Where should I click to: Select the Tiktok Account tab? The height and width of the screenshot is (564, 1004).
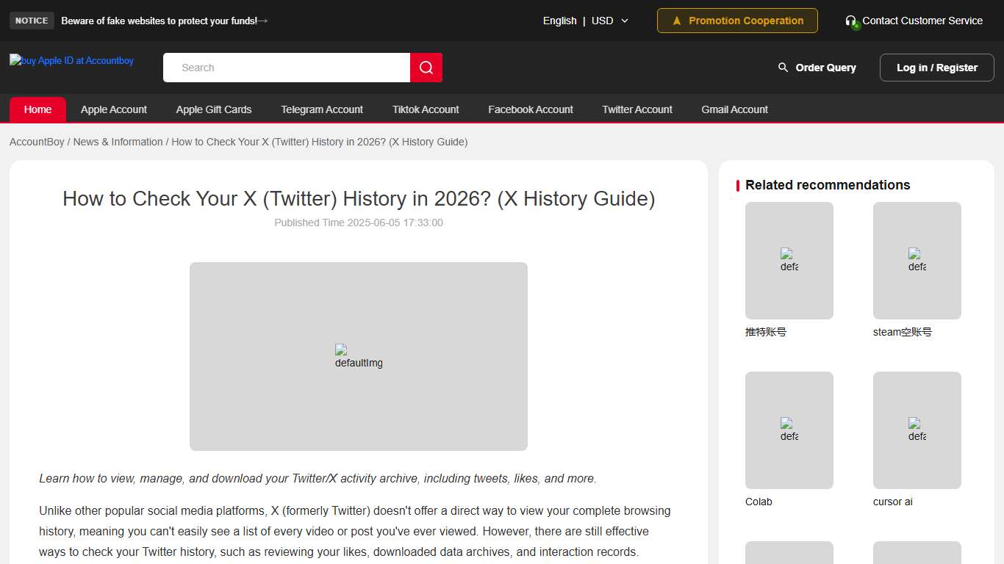click(425, 109)
